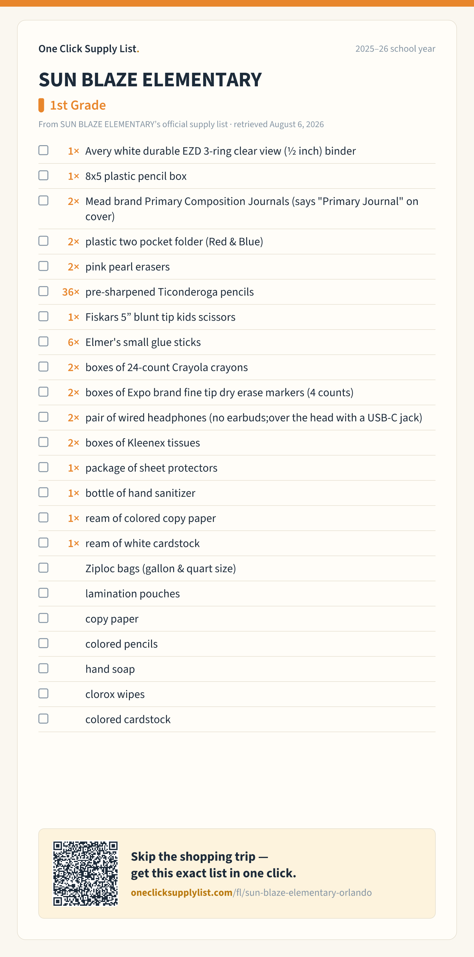Click the One Click Supply List logo
This screenshot has height=957, width=474.
click(89, 49)
